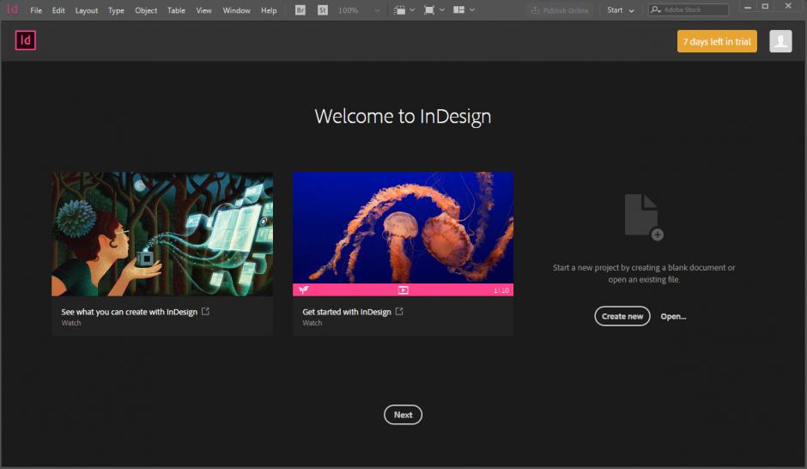Image resolution: width=807 pixels, height=469 pixels.
Task: Open See what you can create with InDesign link
Action: click(129, 312)
